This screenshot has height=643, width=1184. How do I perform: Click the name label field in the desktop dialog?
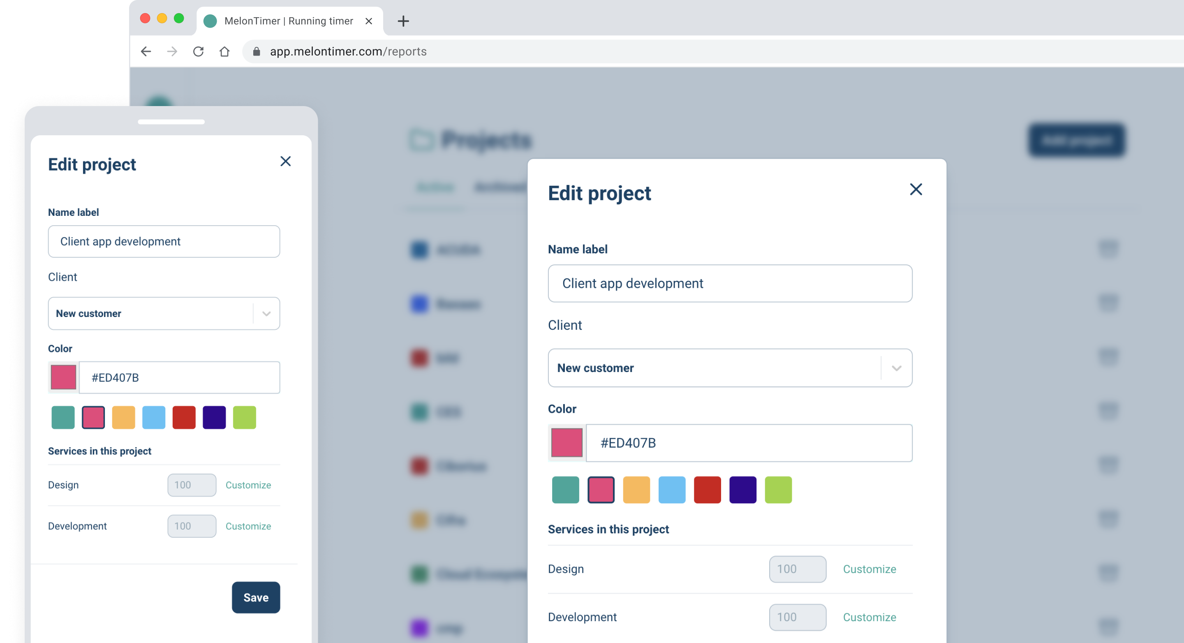pos(730,284)
